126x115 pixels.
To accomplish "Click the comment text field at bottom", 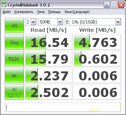I will [x=63, y=107].
